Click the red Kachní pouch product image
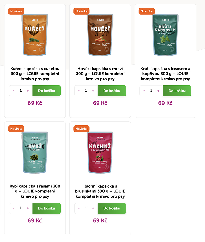205x242 pixels. pyautogui.click(x=100, y=152)
